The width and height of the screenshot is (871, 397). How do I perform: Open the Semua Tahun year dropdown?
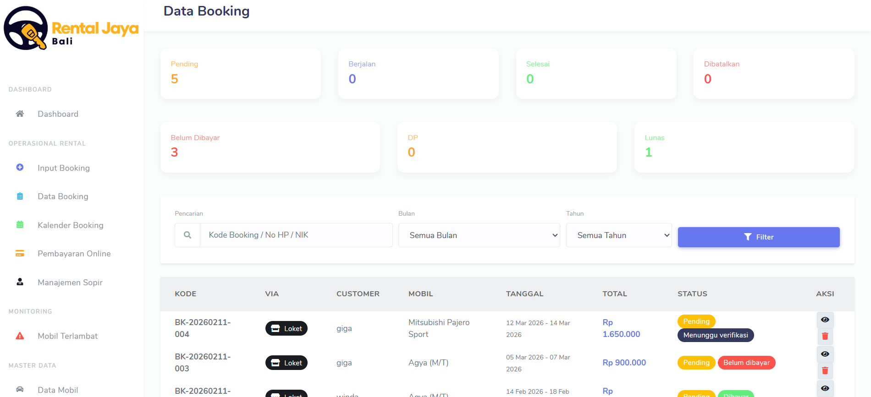point(618,235)
